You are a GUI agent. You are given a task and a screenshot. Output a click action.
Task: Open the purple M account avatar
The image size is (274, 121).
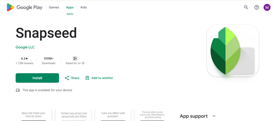[x=267, y=7]
